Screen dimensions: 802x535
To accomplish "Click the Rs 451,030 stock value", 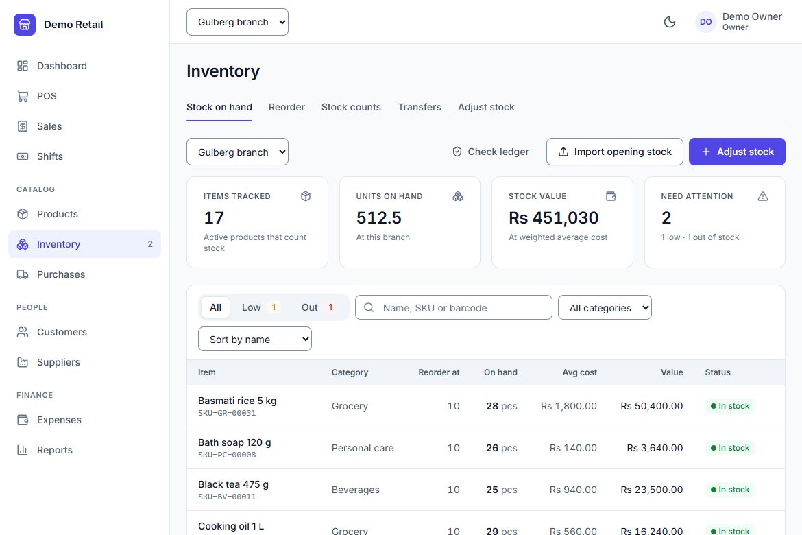I will [553, 217].
